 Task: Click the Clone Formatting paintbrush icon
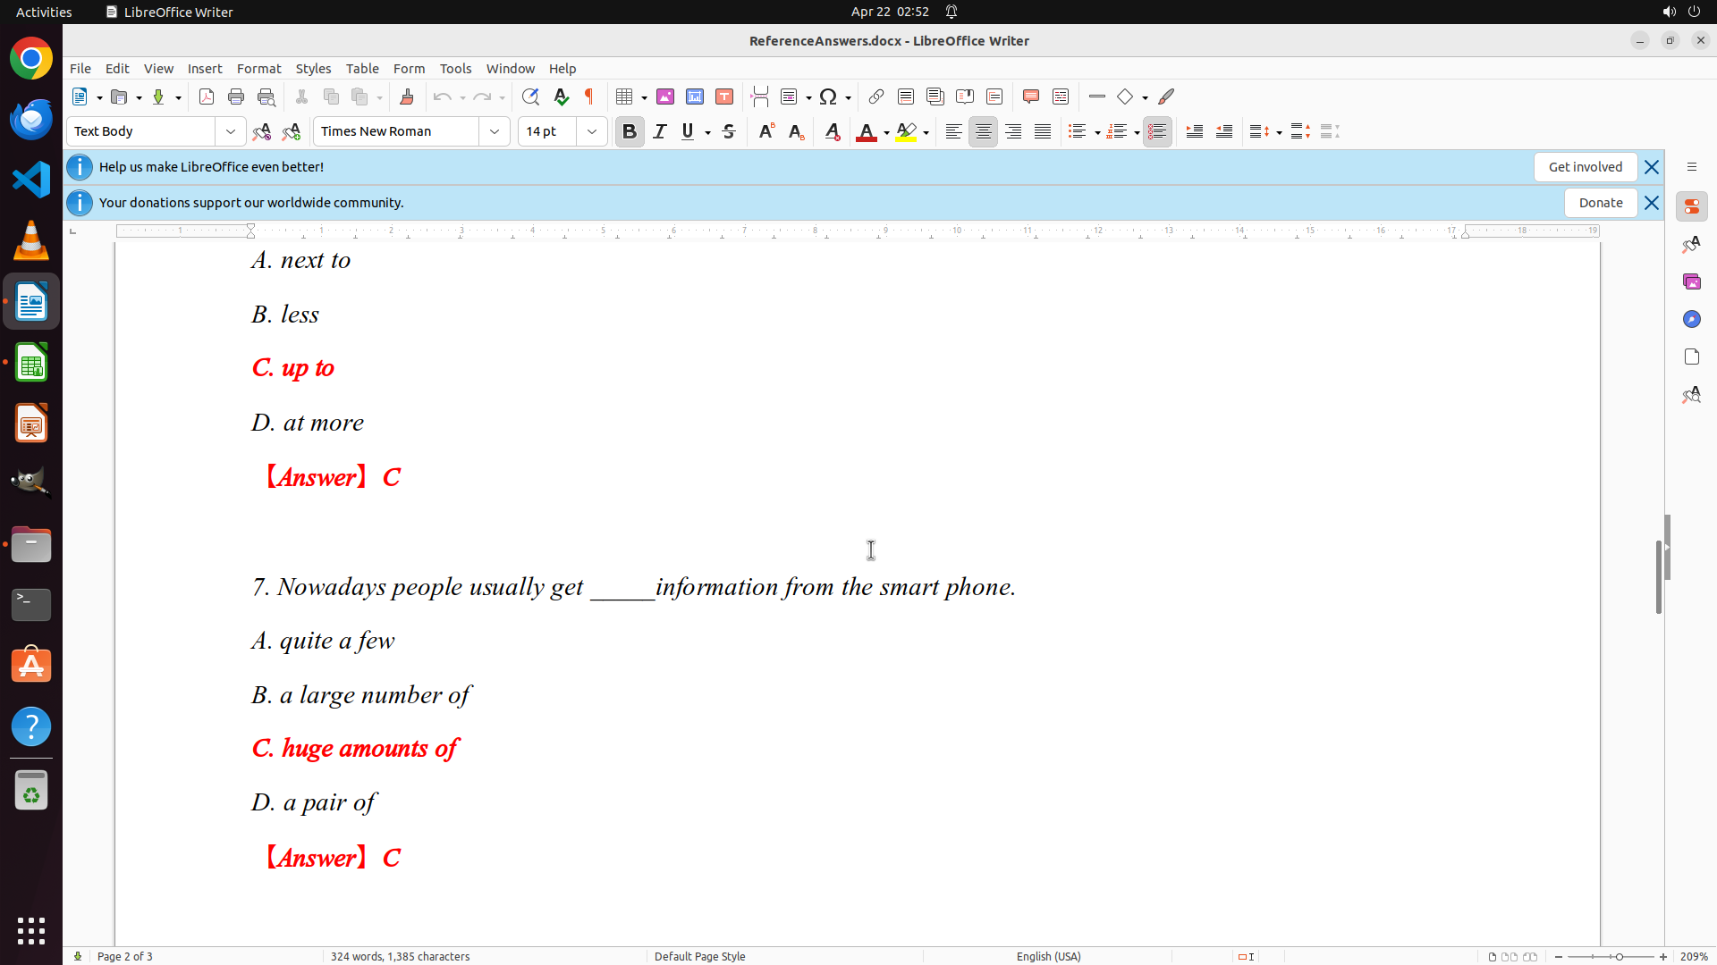coord(407,96)
